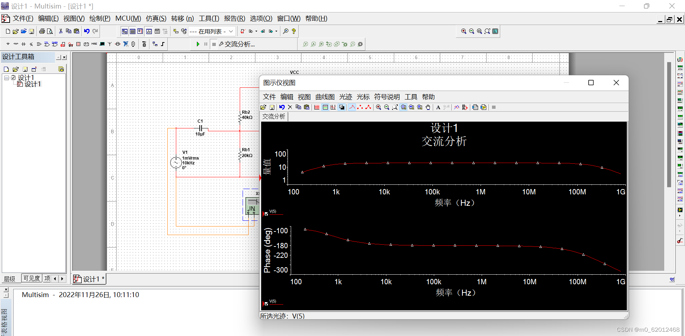Screen dimensions: 685x336
Task: Uncheck V(5) trace in magnitude plot legend
Action: click(x=267, y=214)
